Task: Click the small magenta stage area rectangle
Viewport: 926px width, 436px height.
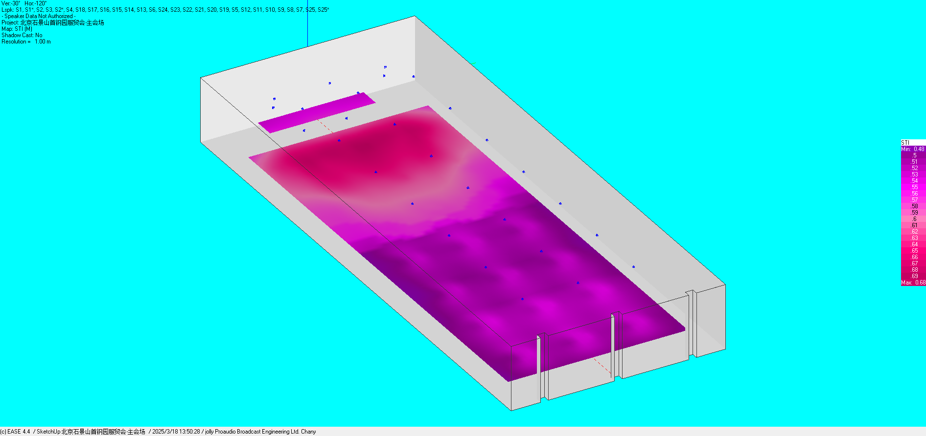Action: tap(317, 113)
